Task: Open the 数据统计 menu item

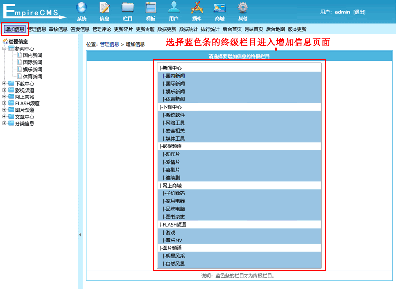Action: [189, 29]
